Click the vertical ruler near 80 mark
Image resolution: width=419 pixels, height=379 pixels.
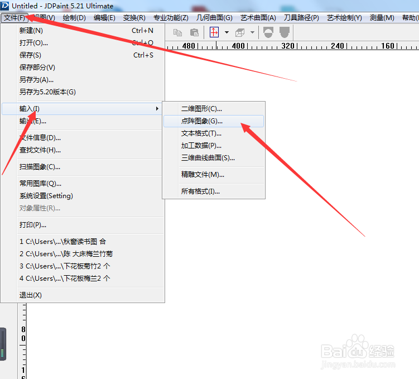pos(23,334)
